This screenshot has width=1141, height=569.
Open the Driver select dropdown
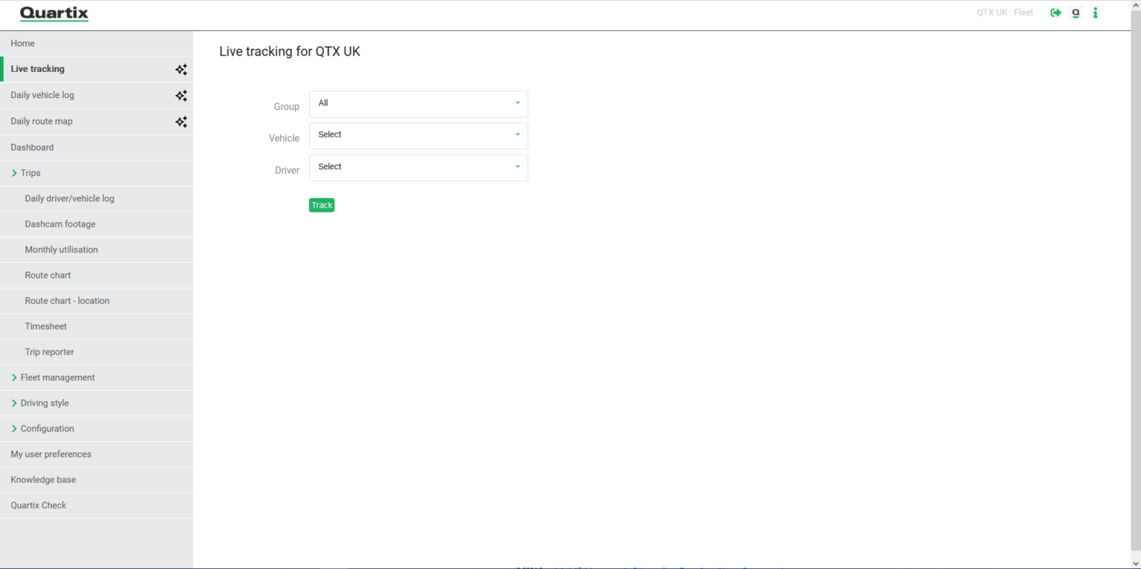(x=418, y=168)
